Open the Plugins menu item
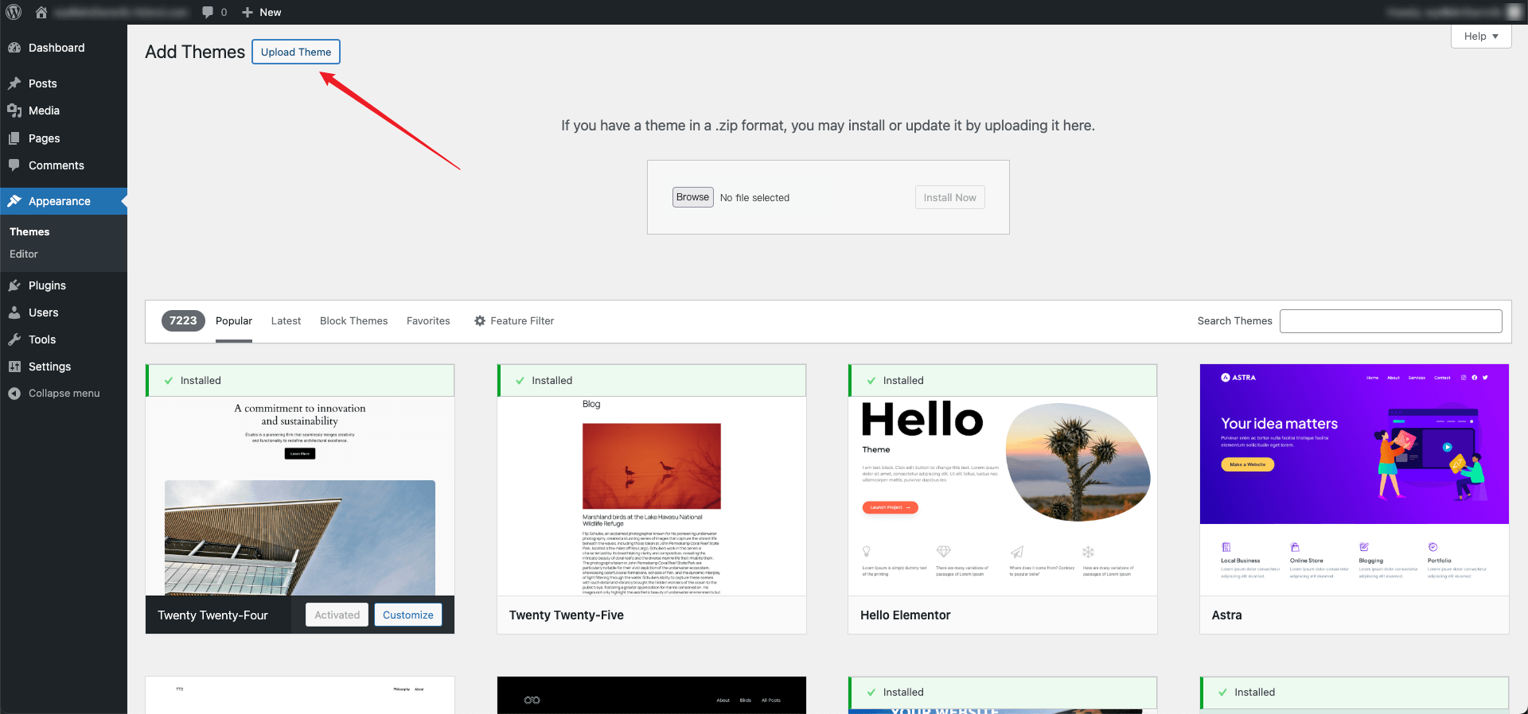This screenshot has width=1528, height=714. (x=47, y=285)
